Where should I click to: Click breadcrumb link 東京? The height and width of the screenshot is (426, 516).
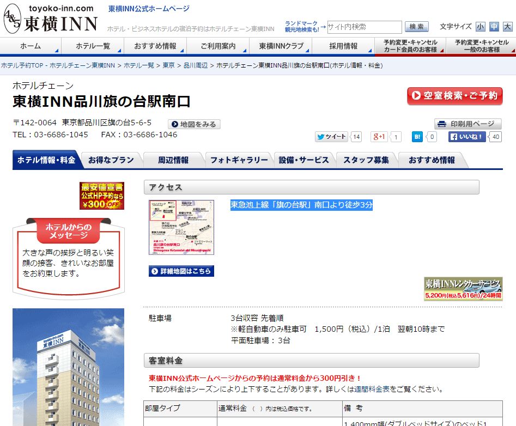click(168, 65)
